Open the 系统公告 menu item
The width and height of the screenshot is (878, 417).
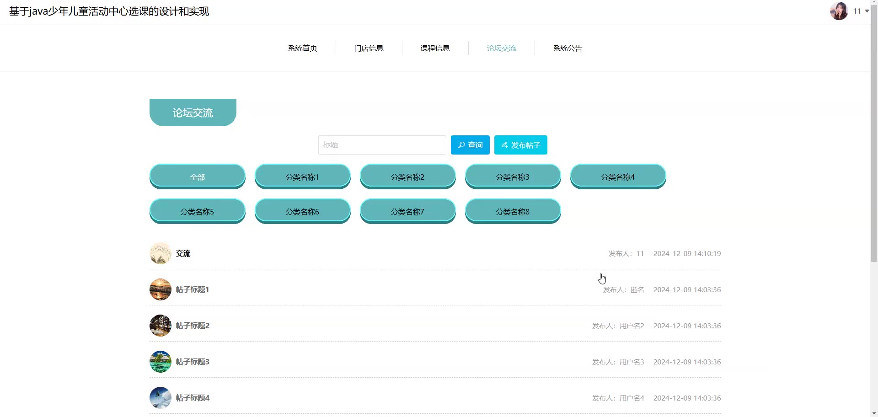pos(567,48)
